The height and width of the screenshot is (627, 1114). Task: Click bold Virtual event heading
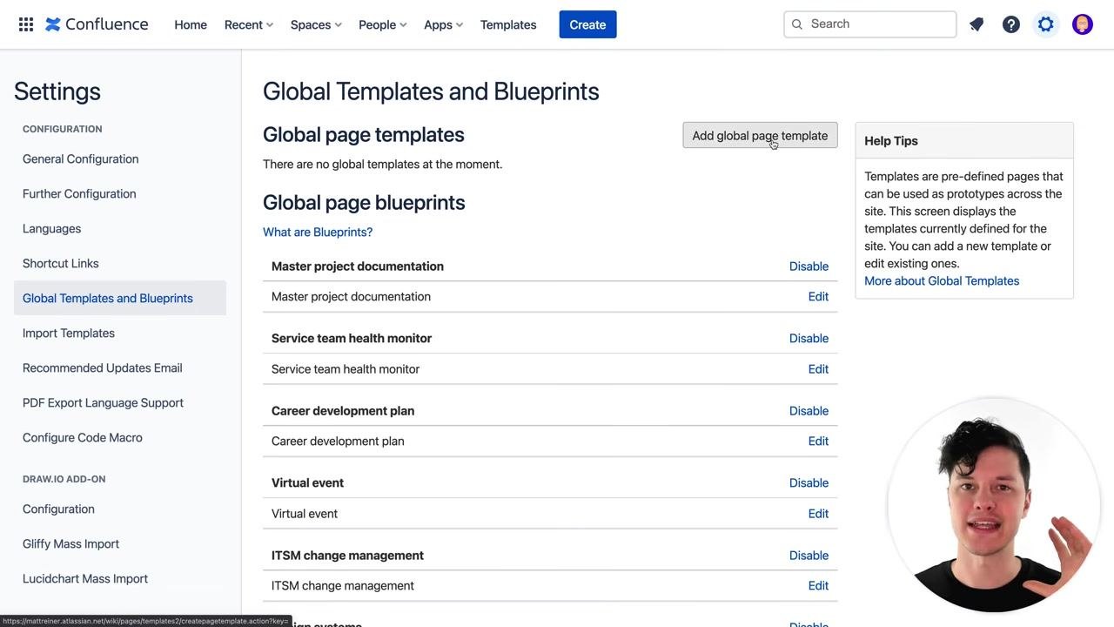(x=307, y=482)
